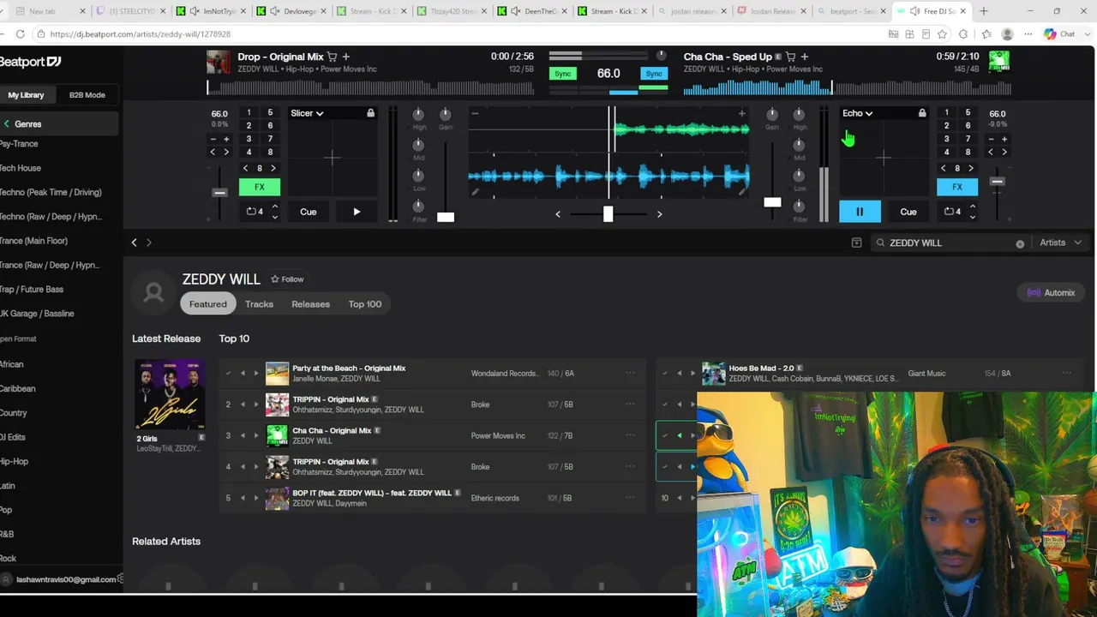Add Drop - Original Mix to playlist

346,57
